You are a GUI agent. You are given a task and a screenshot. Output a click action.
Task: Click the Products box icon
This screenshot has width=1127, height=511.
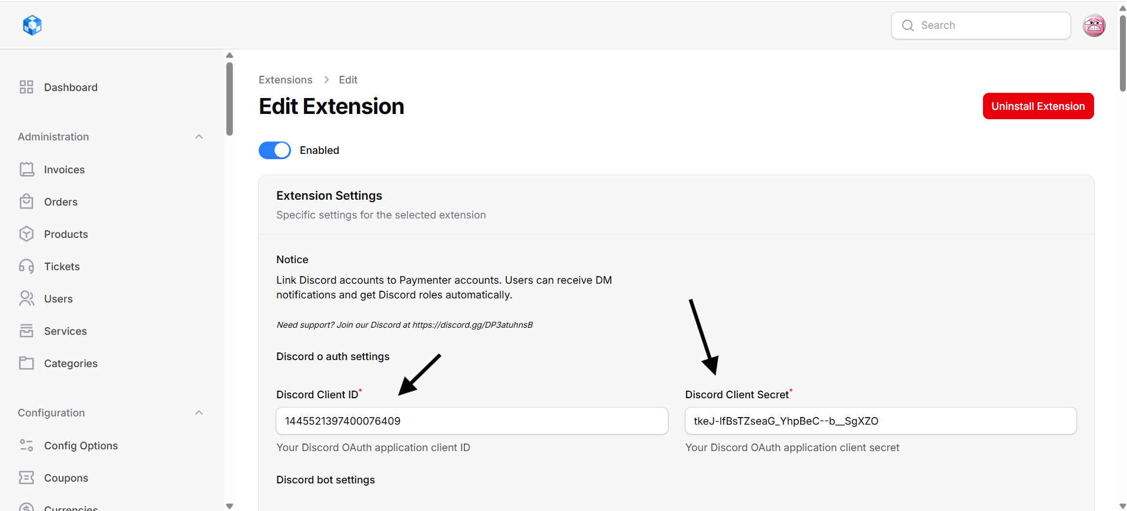26,234
